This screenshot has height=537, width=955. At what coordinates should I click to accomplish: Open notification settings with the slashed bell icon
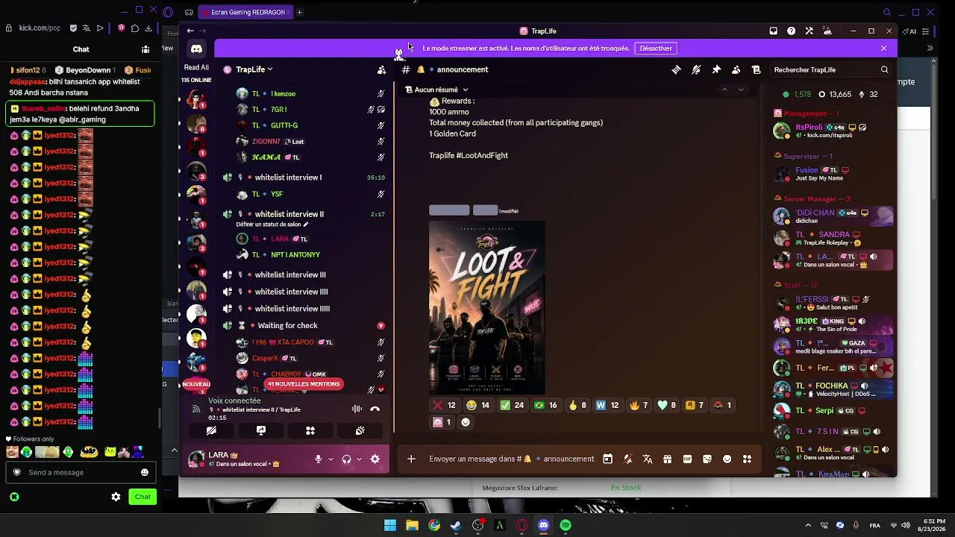click(696, 69)
